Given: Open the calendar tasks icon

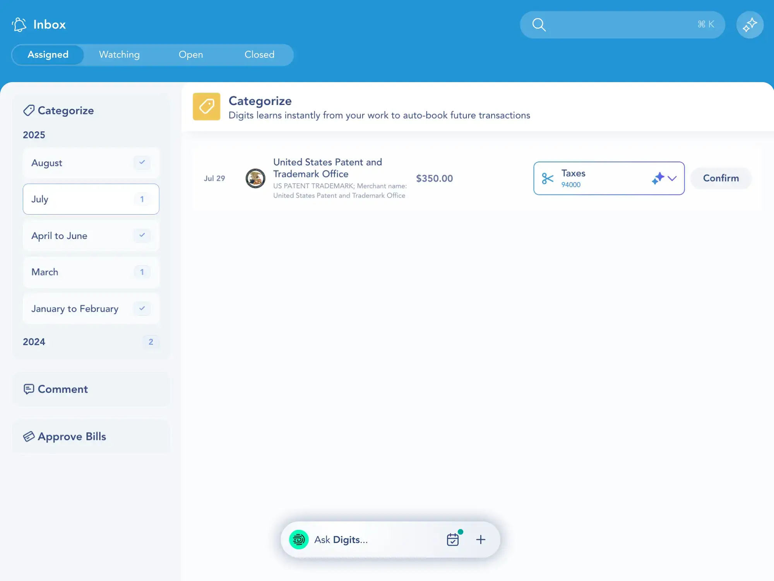Looking at the screenshot, I should 453,540.
